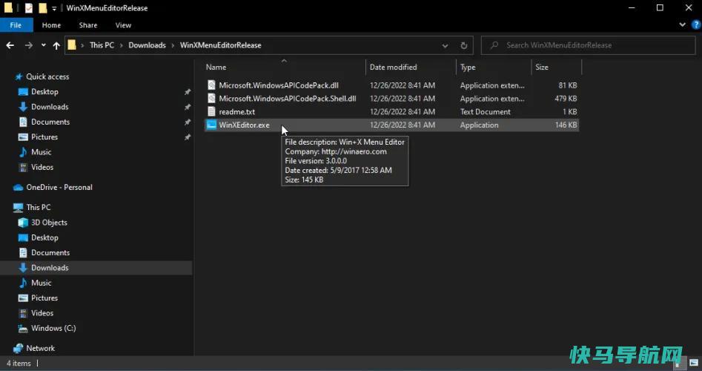
Task: Select the WinXEditor.exe file
Action: (x=244, y=125)
